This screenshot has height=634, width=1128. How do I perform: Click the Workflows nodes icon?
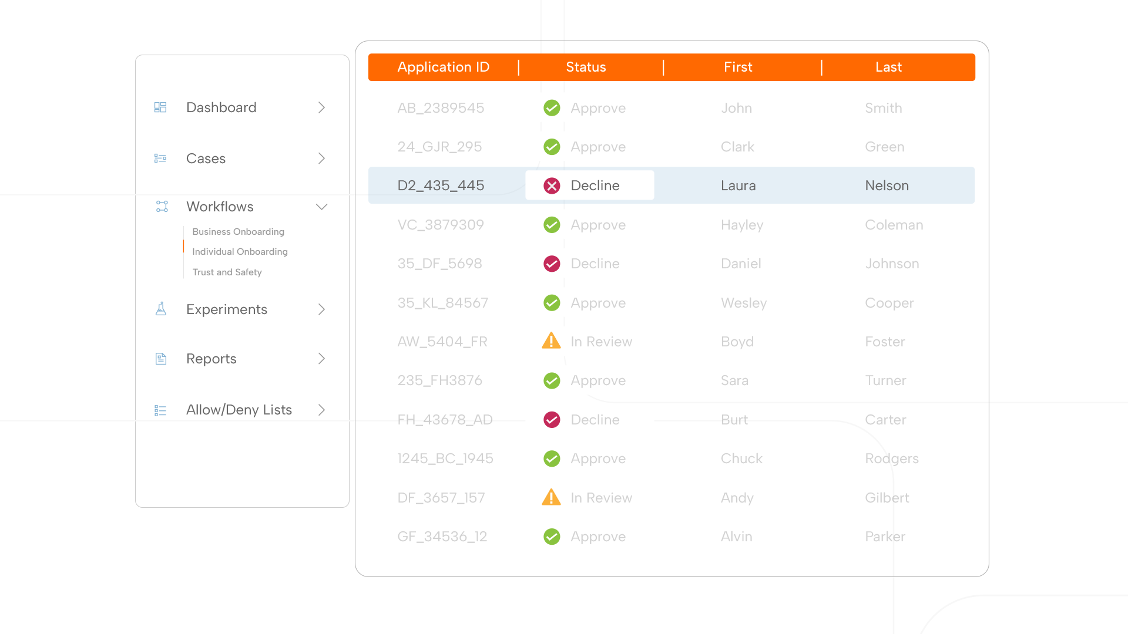coord(162,207)
